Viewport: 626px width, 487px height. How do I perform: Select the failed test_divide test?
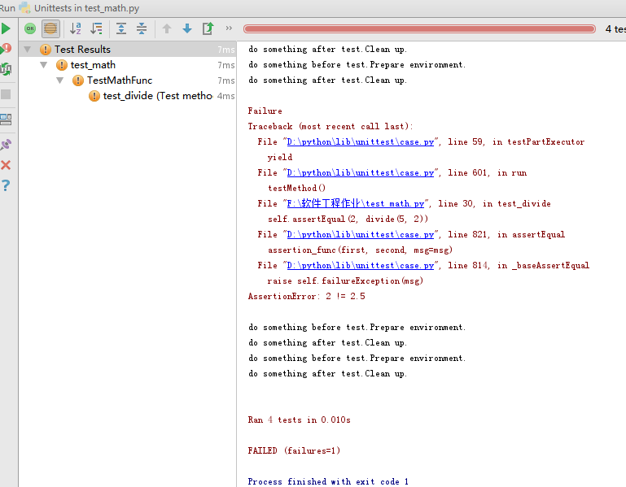157,96
